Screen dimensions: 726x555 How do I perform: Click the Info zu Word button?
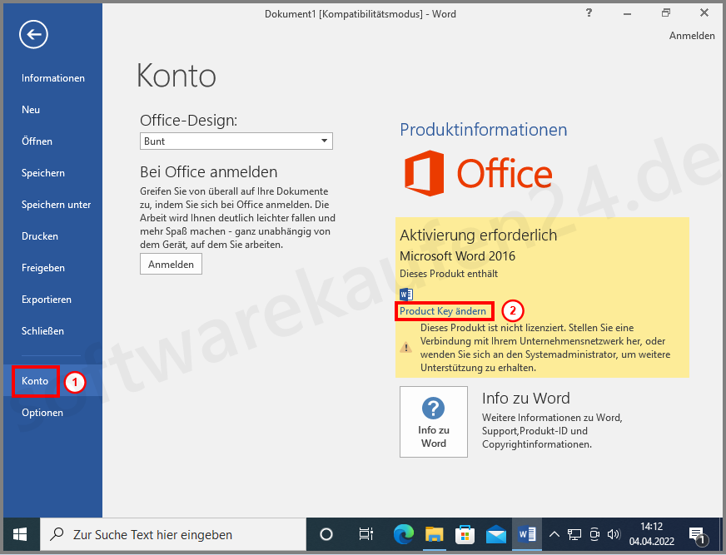[433, 422]
